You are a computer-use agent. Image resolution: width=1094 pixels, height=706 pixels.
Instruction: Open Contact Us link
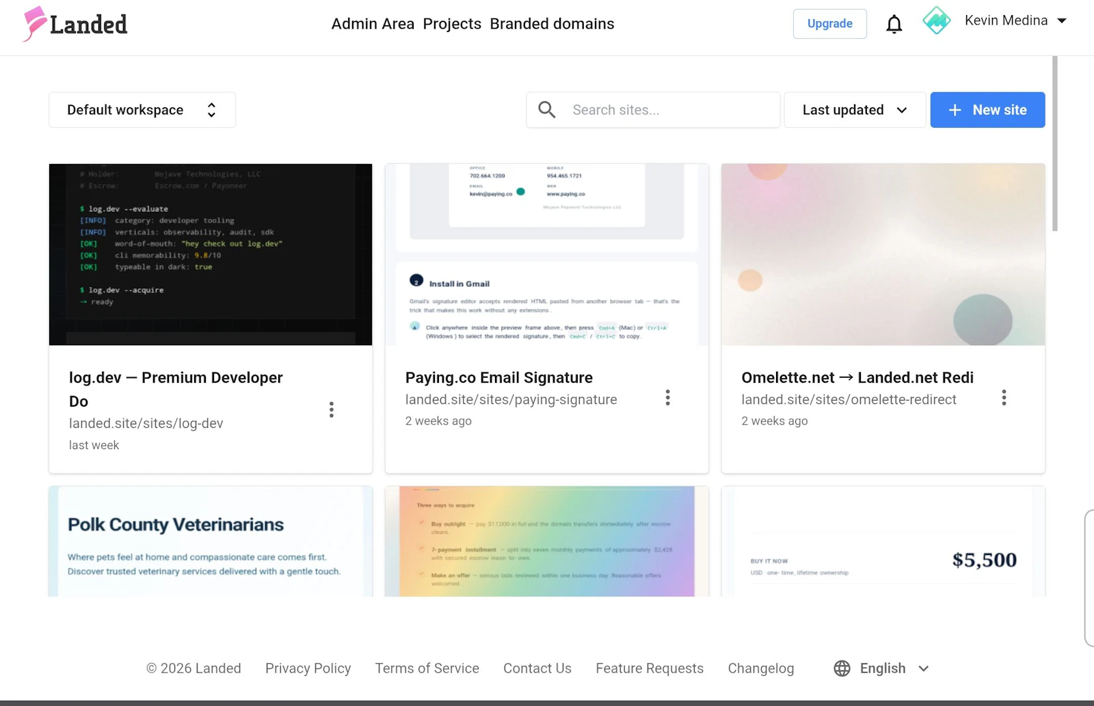pos(537,668)
